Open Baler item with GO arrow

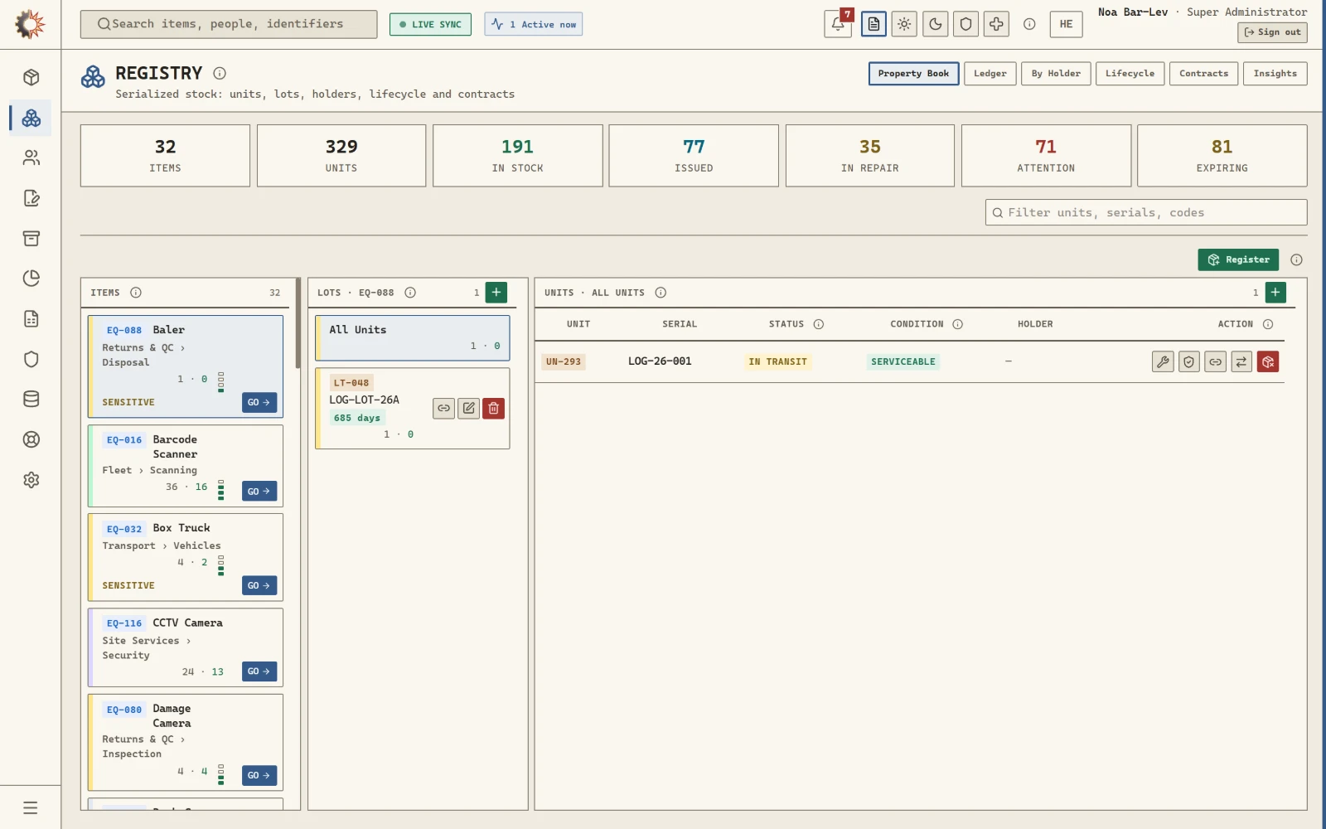tap(259, 402)
